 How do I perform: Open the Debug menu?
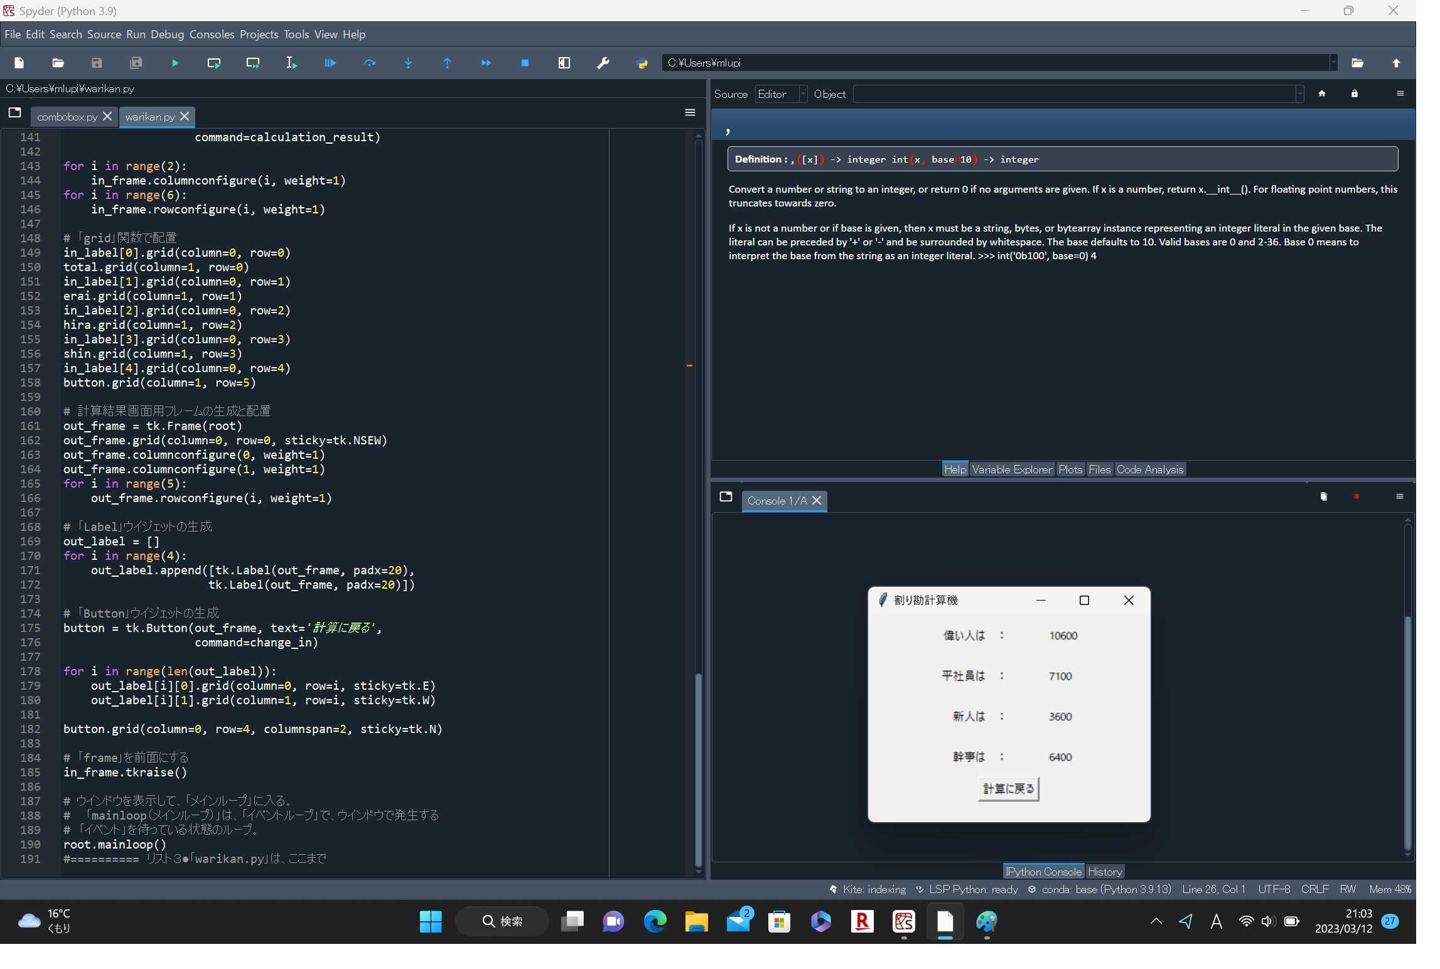pyautogui.click(x=167, y=34)
